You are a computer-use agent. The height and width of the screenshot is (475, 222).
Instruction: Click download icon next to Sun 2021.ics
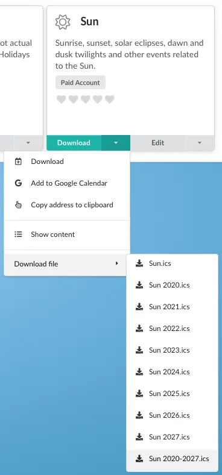point(139,307)
